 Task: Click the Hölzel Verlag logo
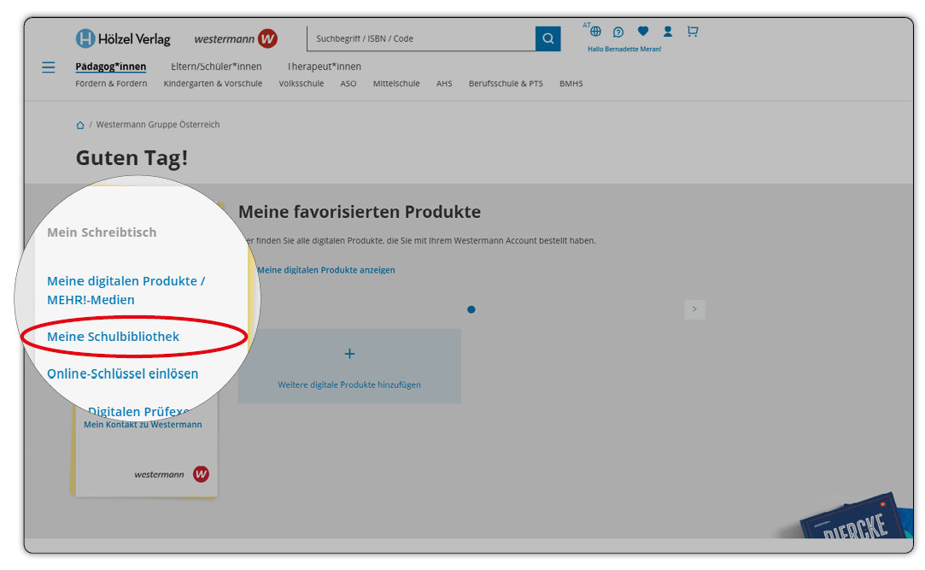123,38
